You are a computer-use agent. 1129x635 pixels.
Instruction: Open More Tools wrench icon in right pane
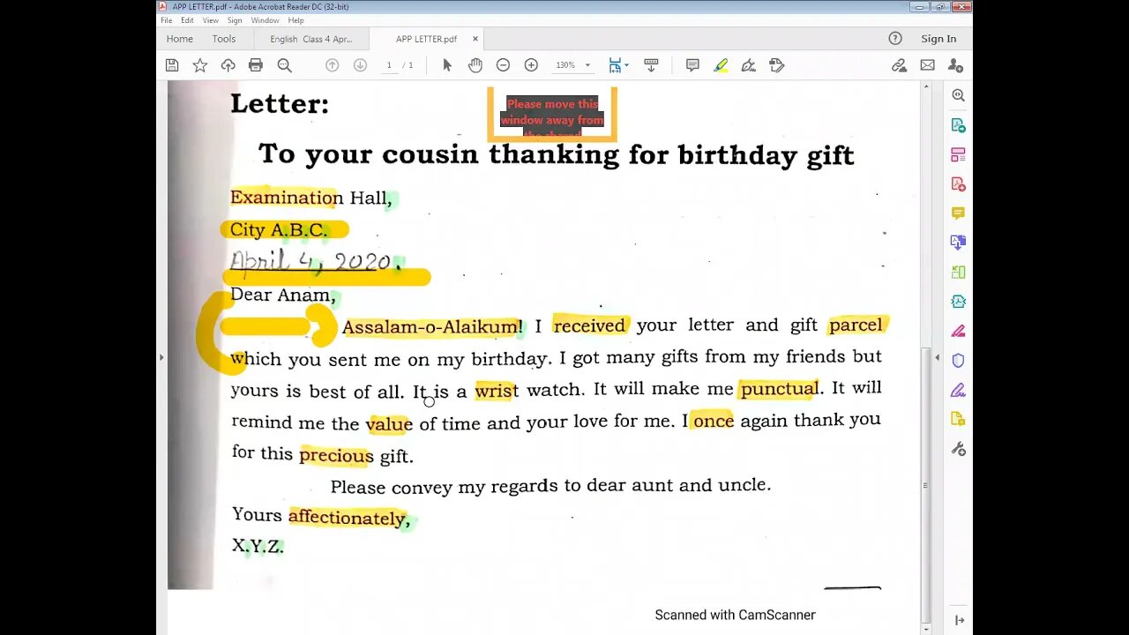point(959,449)
